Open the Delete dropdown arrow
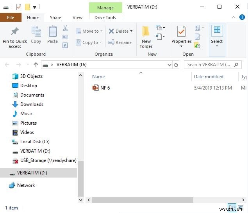Viewport: 248px width, 213px height. point(131,31)
